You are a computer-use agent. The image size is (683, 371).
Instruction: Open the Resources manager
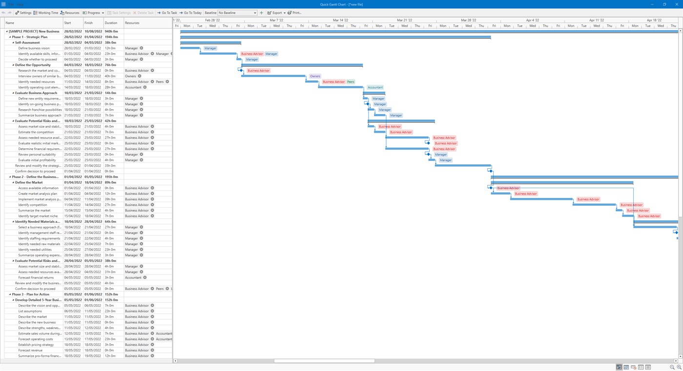coord(71,13)
